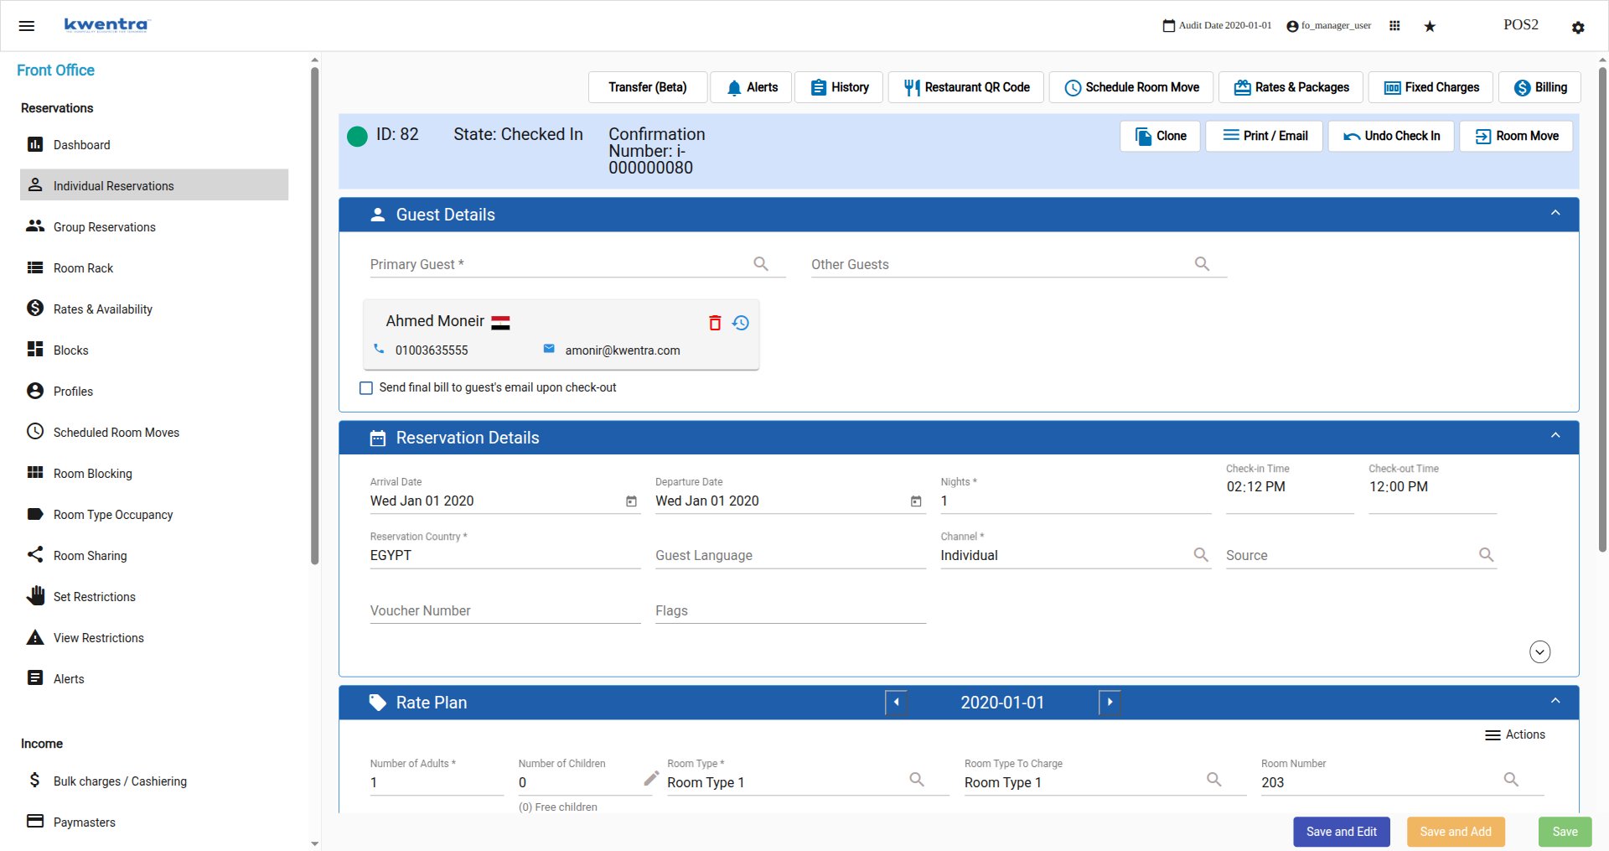Click the Channel search icon

pyautogui.click(x=1201, y=555)
